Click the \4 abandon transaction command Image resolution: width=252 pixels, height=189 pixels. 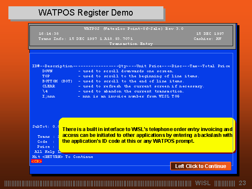tap(45, 91)
